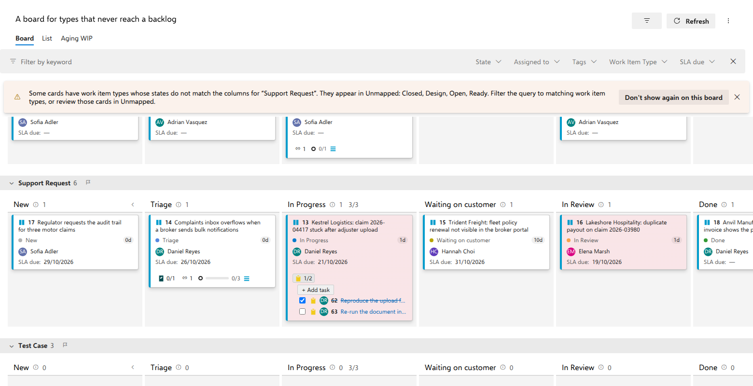This screenshot has width=753, height=386.
Task: Click the linked items icon on card 14
Action: [184, 278]
